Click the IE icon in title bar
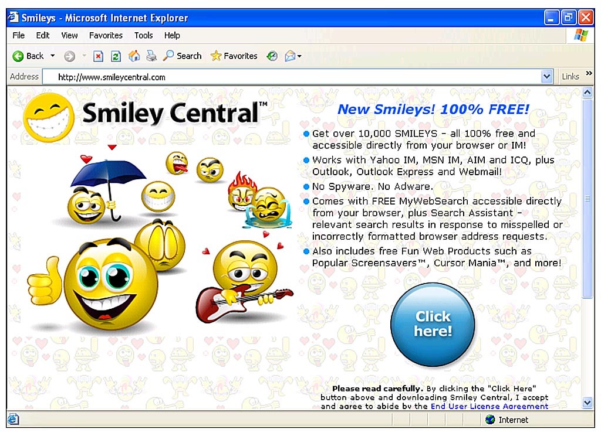The width and height of the screenshot is (601, 436). pos(14,17)
